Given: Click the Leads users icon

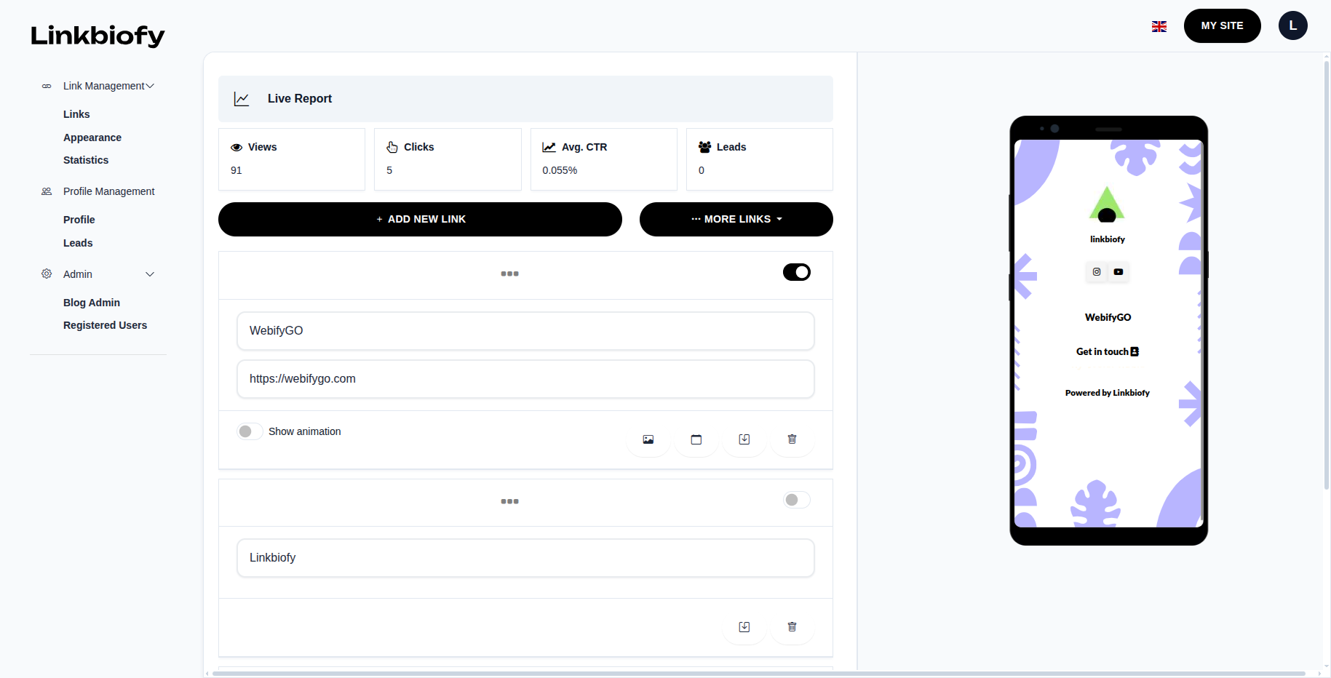Looking at the screenshot, I should point(704,147).
